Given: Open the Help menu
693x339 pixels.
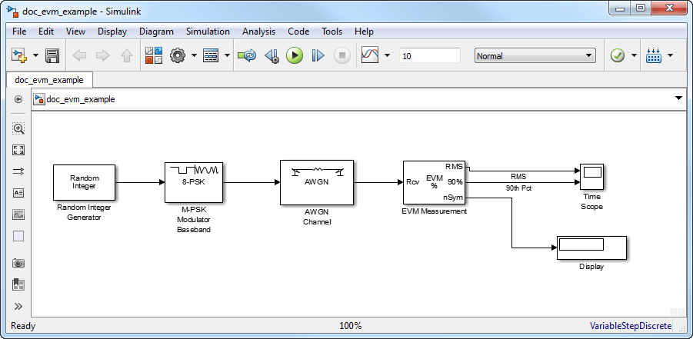Looking at the screenshot, I should [x=364, y=32].
